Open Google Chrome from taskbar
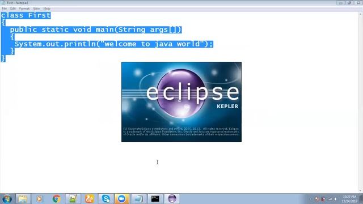This screenshot has width=363, height=204. tap(56, 199)
